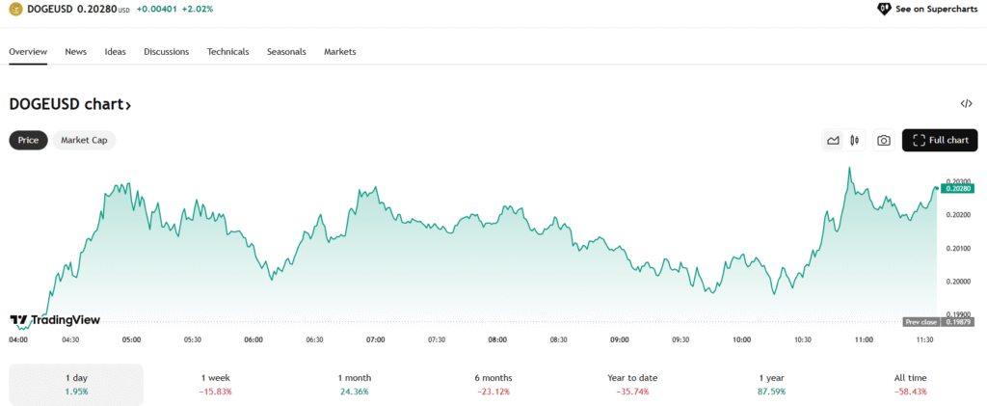Take a chart snapshot with camera icon
This screenshot has height=406, width=987.
coord(883,141)
